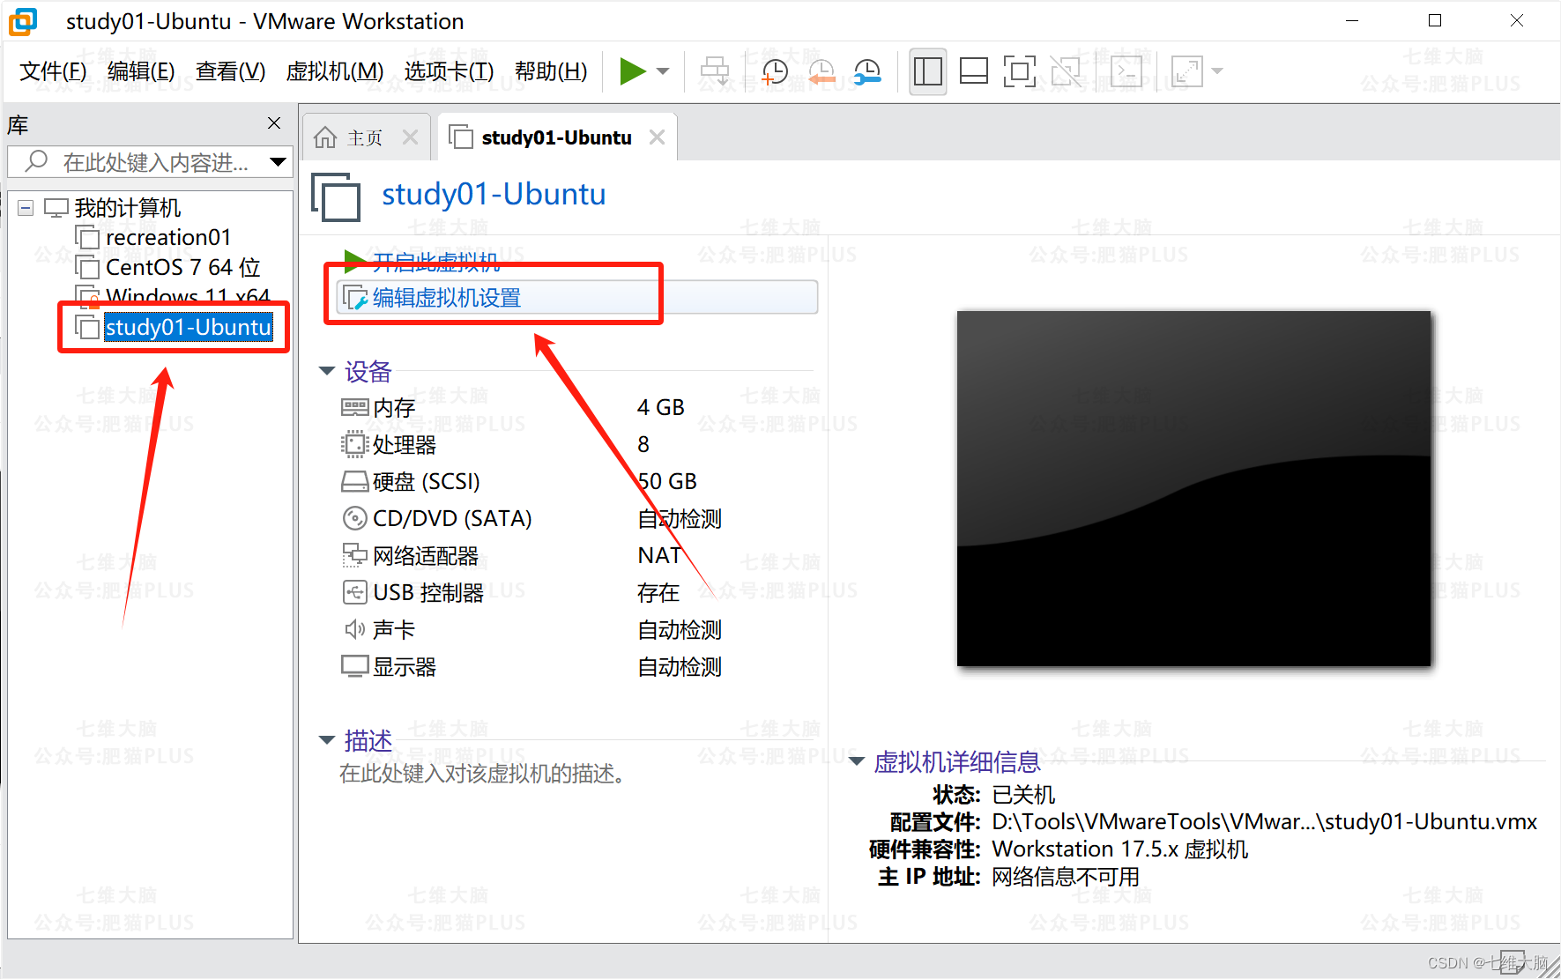This screenshot has height=979, width=1561.
Task: Click the 处理器 device label
Action: click(404, 444)
